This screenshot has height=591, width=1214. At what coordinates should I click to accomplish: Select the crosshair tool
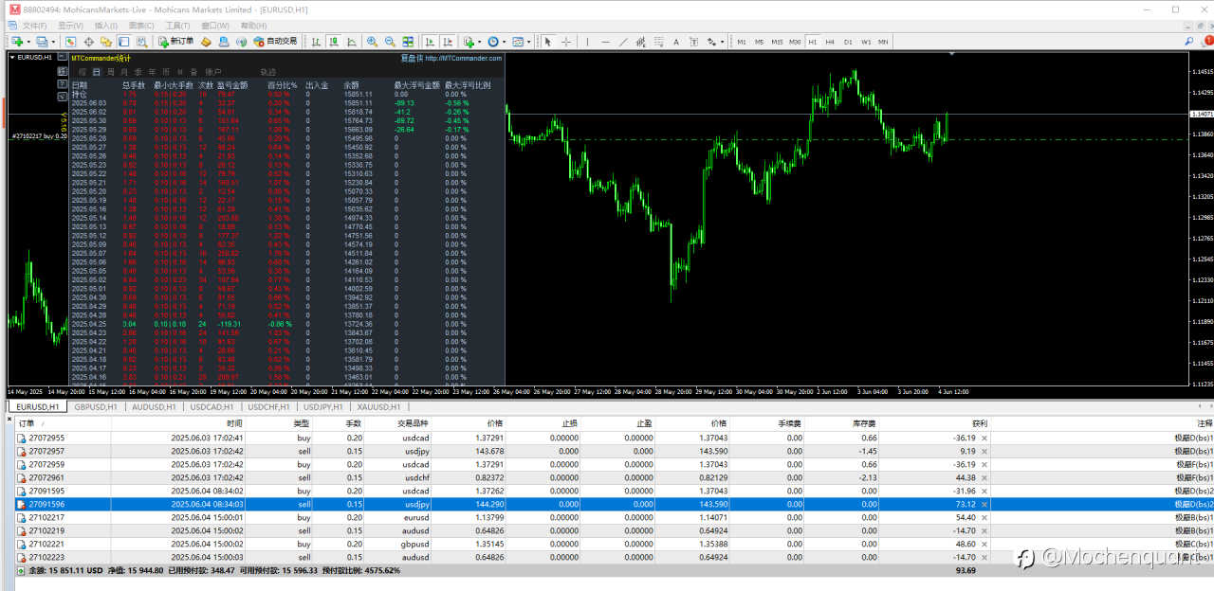(x=566, y=42)
